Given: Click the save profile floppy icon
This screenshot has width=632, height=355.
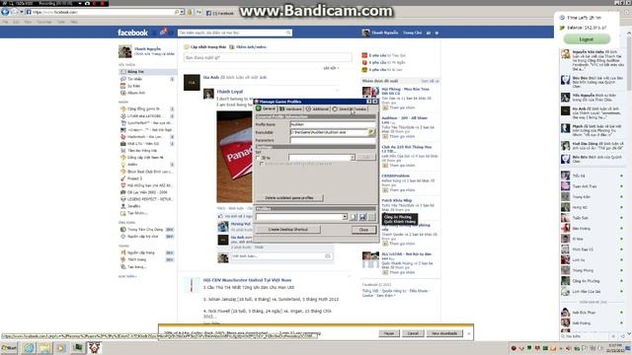Looking at the screenshot, I should (362, 217).
